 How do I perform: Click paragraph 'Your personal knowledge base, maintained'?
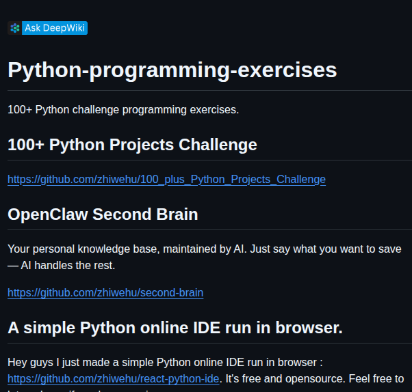click(x=205, y=257)
